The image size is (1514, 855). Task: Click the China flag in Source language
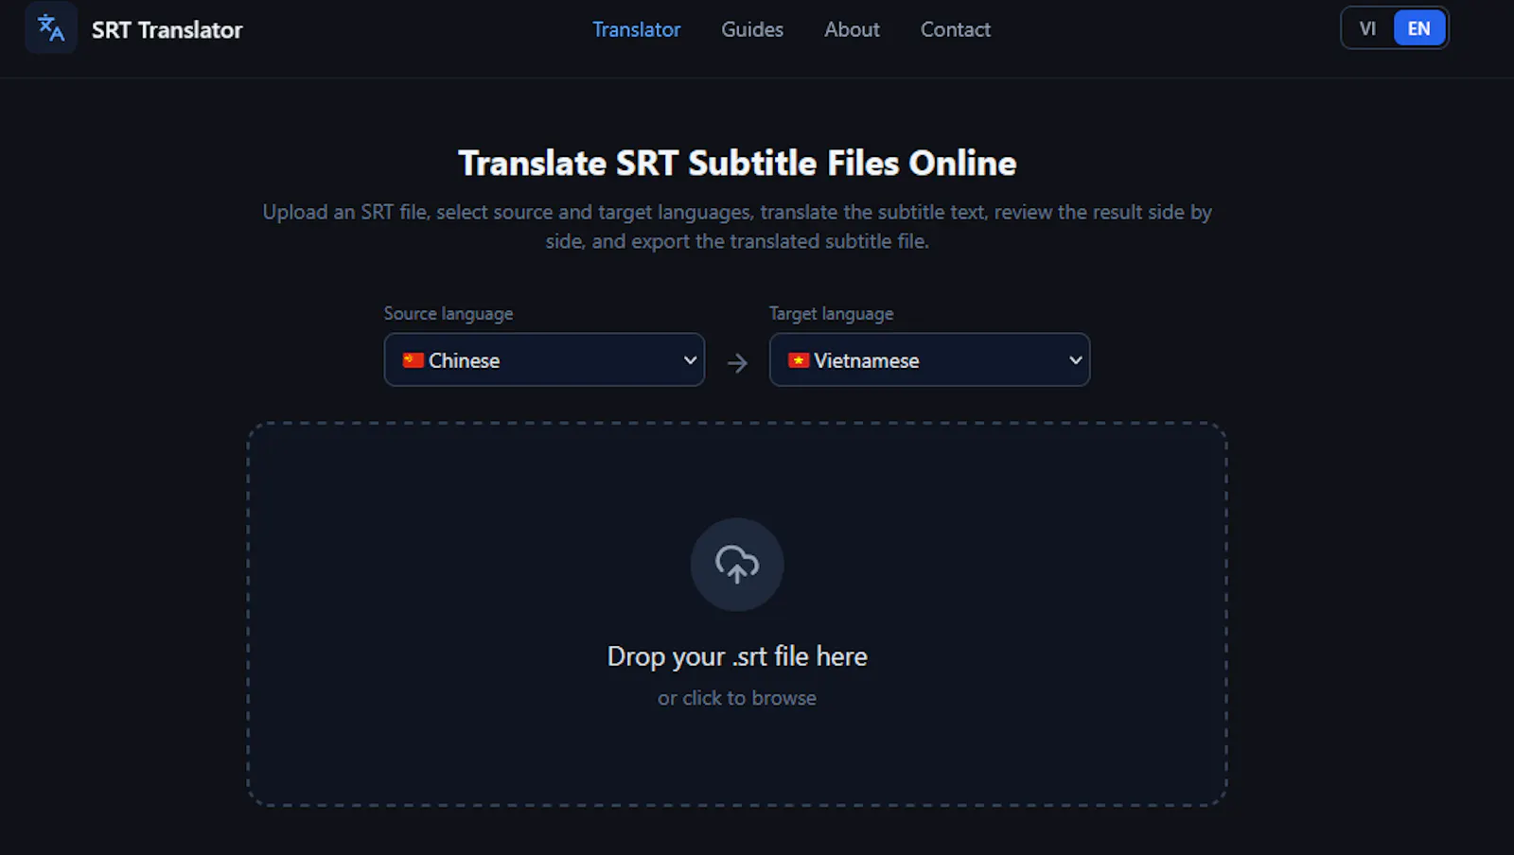click(x=413, y=360)
